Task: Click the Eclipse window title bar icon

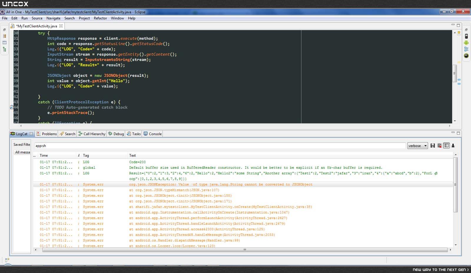Action: pyautogui.click(x=3, y=12)
